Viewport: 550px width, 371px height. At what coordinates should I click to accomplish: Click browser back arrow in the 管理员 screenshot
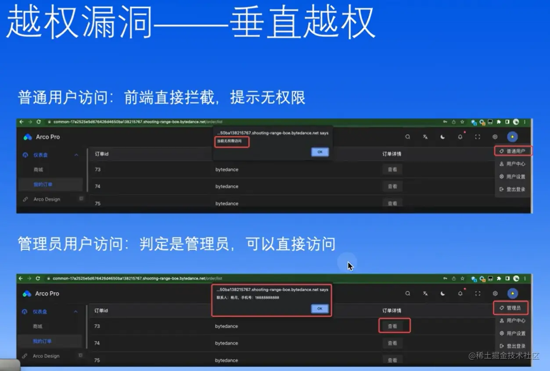[x=21, y=278]
